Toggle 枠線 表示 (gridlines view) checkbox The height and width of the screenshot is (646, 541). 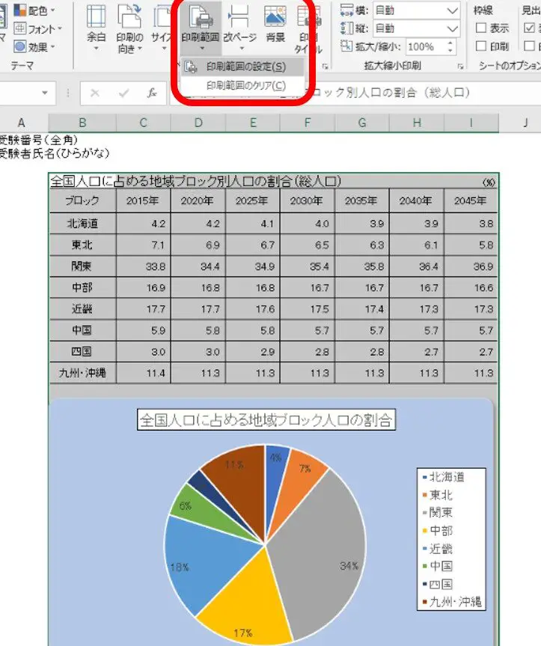click(x=483, y=28)
